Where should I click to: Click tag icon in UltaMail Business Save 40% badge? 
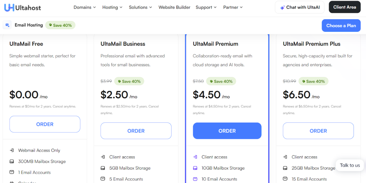pyautogui.click(x=119, y=81)
